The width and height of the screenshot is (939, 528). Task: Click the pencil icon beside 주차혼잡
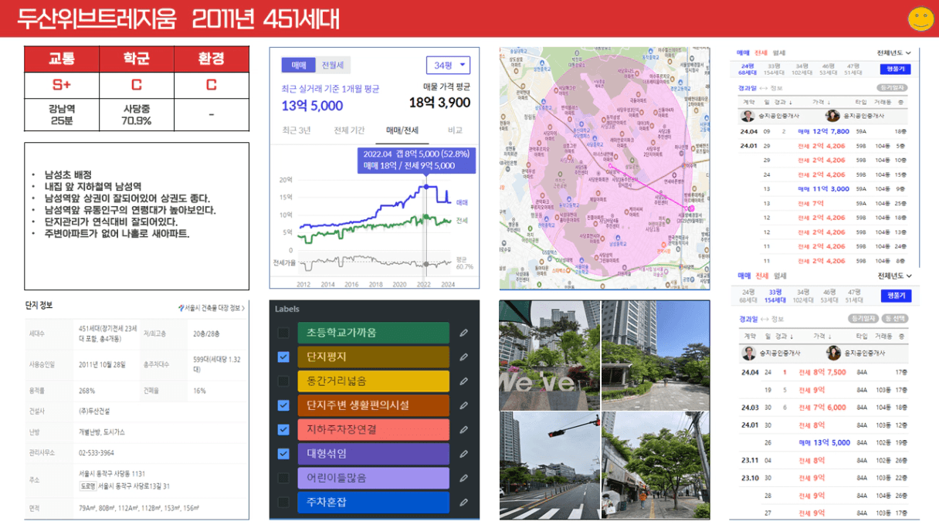463,502
